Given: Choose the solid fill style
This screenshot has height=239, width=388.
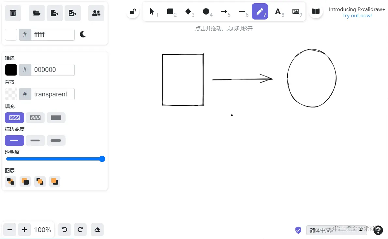Looking at the screenshot, I should [x=56, y=118].
